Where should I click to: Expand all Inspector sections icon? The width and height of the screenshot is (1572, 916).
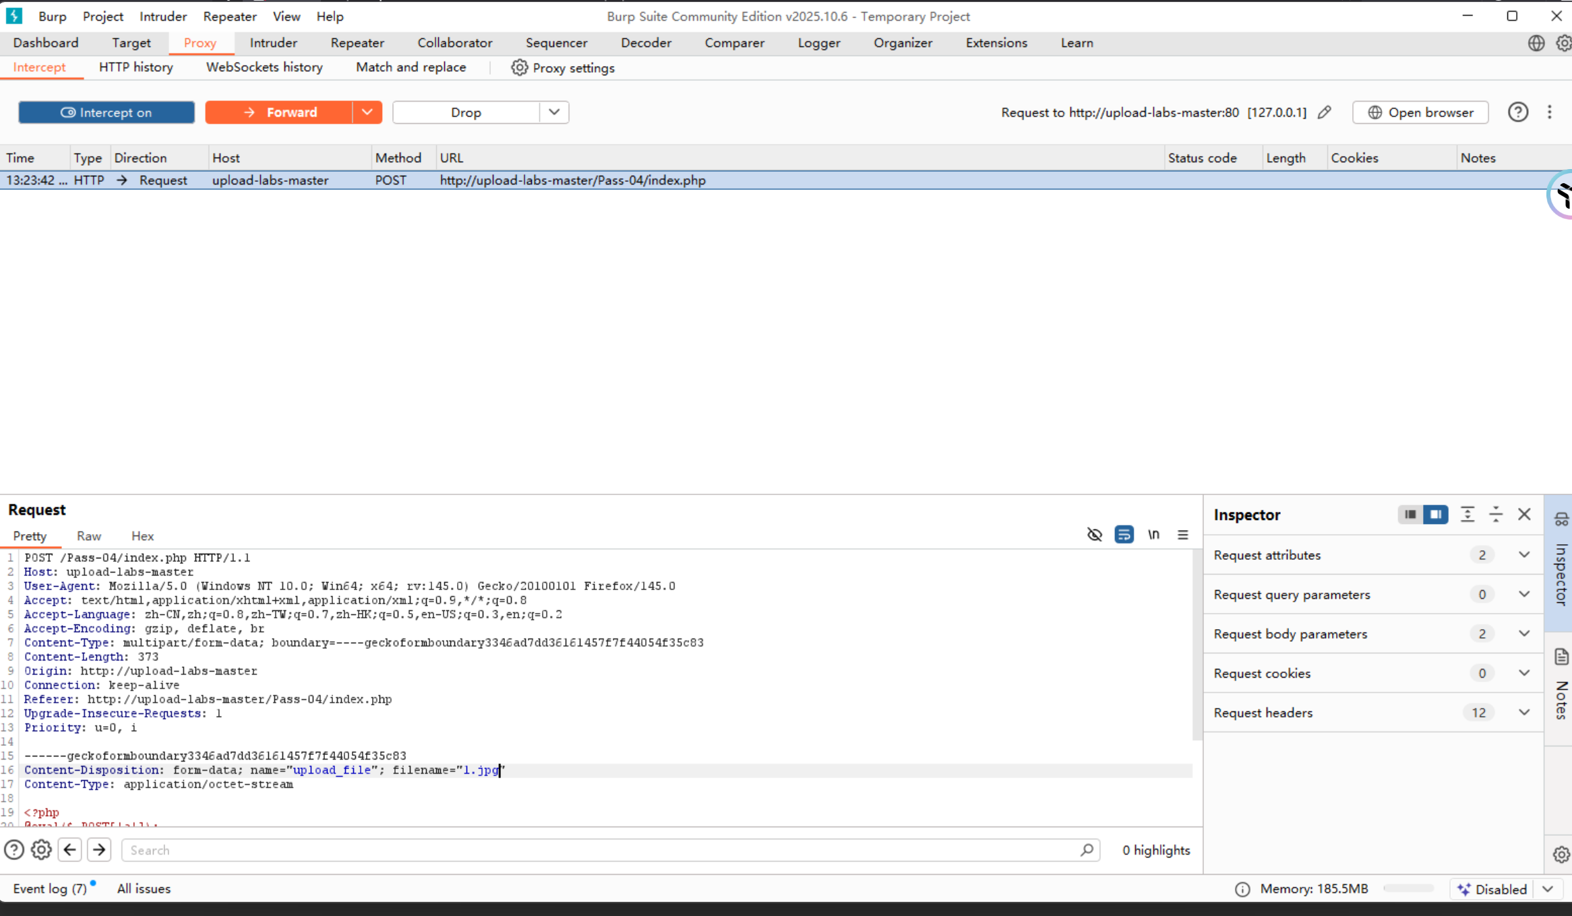[1468, 515]
